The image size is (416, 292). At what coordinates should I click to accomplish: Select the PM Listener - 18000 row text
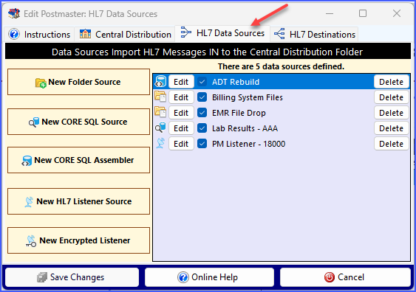[248, 144]
